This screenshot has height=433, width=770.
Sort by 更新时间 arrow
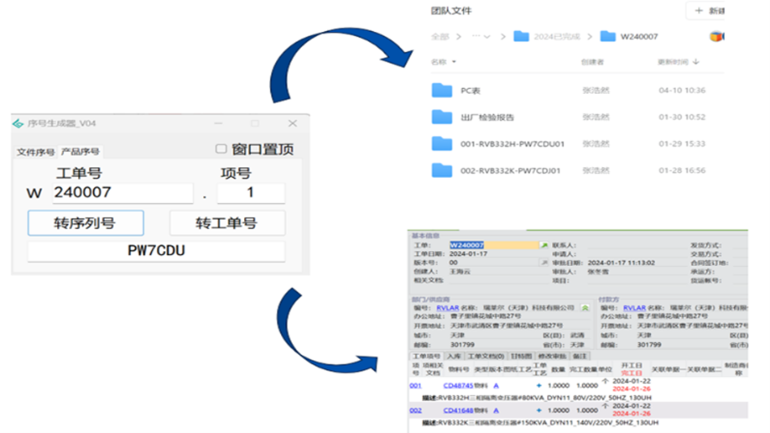click(x=696, y=62)
